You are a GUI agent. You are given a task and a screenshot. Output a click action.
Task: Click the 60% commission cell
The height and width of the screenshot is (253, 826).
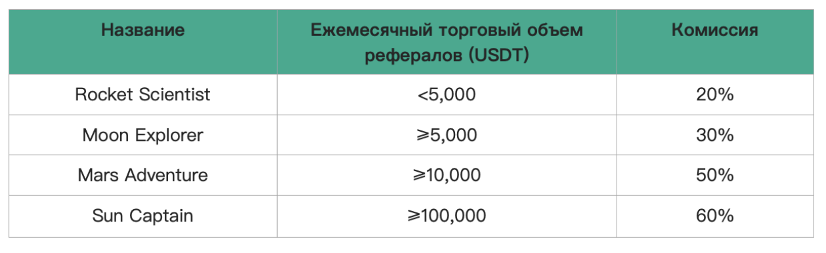[x=715, y=216]
